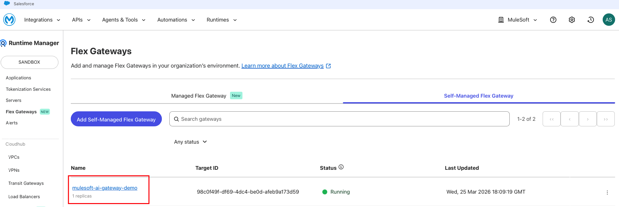The image size is (619, 207).
Task: Click Add Self-Managed Flex Gateway button
Action: click(116, 119)
